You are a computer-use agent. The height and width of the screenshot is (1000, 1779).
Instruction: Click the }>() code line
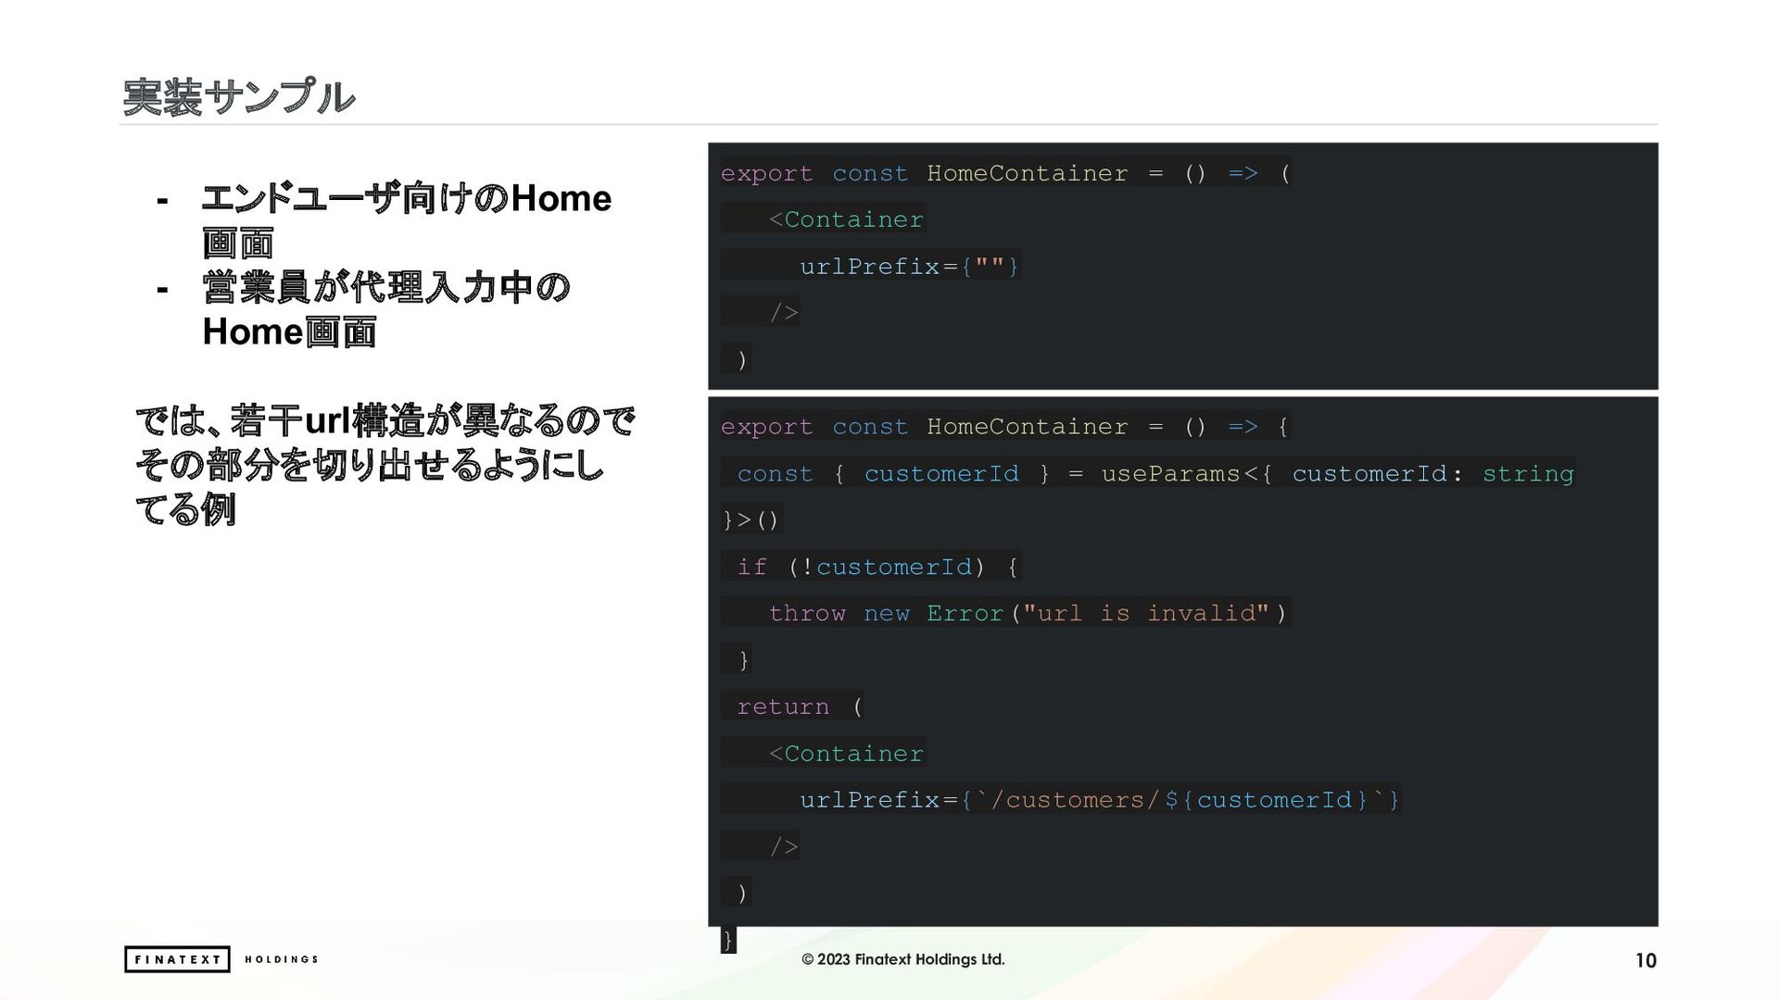click(751, 520)
